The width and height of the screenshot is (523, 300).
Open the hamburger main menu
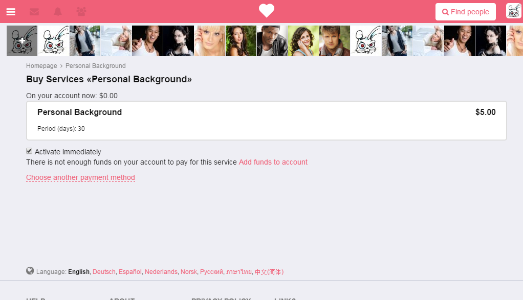pos(11,12)
